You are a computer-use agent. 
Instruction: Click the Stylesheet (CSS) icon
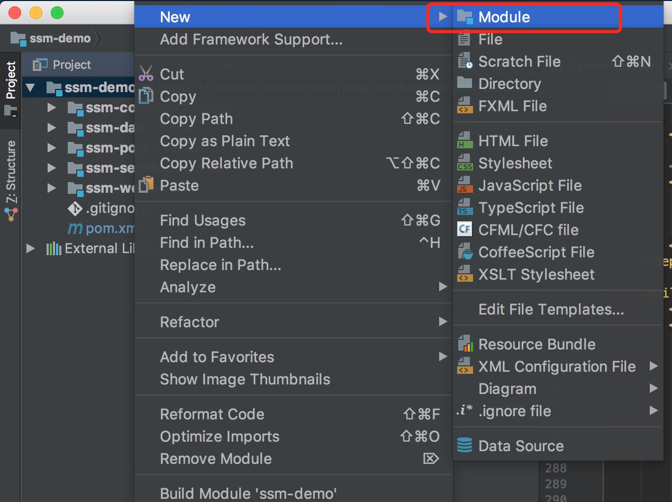[466, 163]
